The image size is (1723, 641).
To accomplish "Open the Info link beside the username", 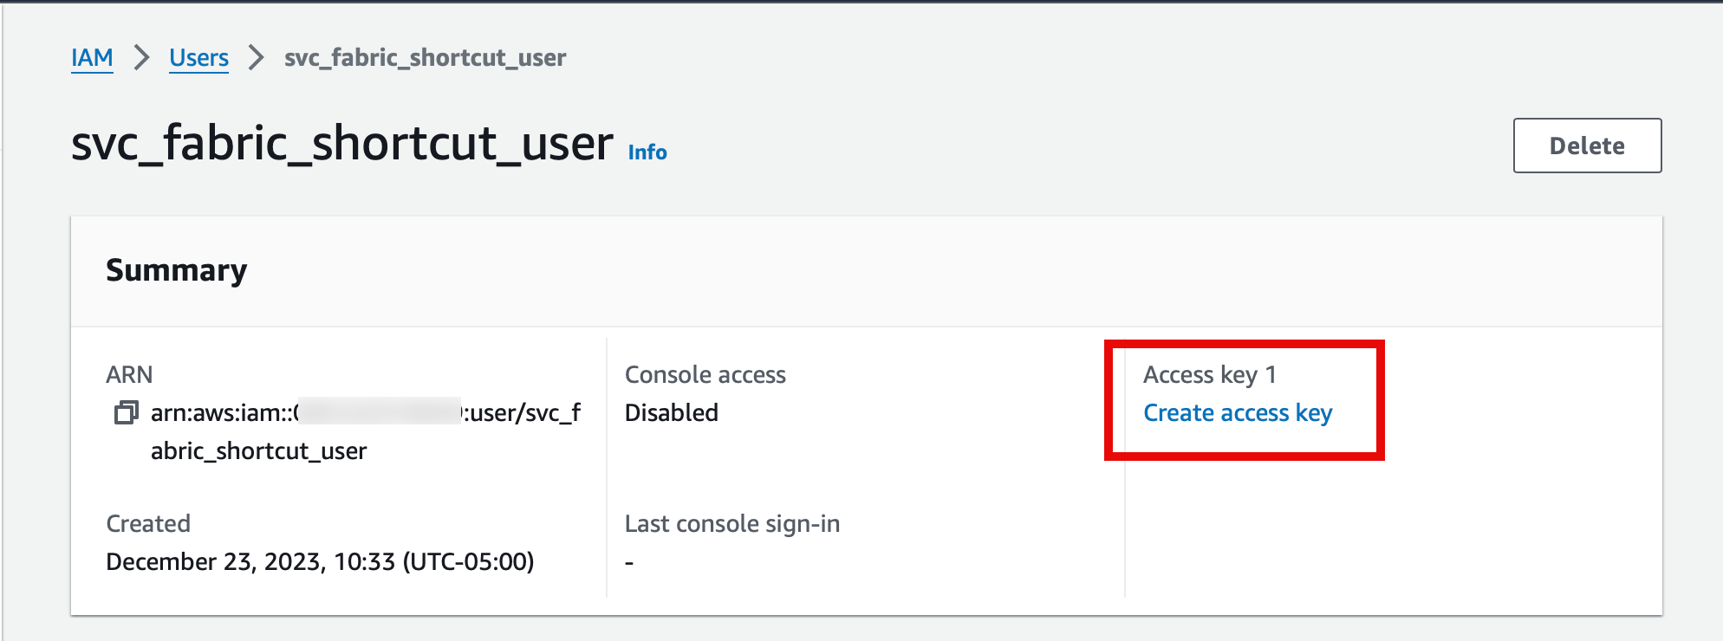I will 647,152.
